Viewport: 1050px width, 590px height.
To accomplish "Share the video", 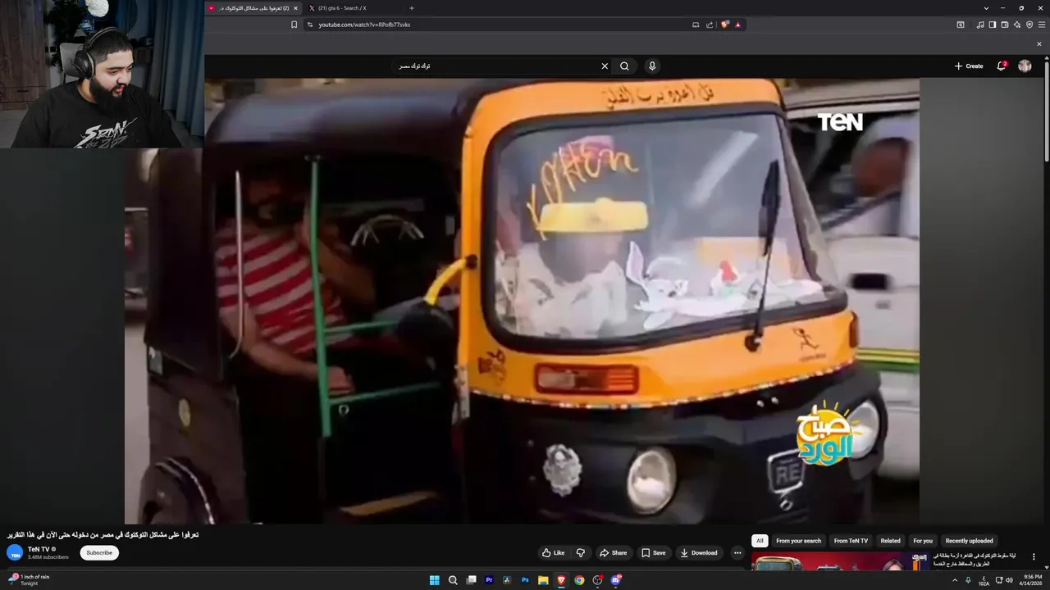I will pyautogui.click(x=613, y=553).
